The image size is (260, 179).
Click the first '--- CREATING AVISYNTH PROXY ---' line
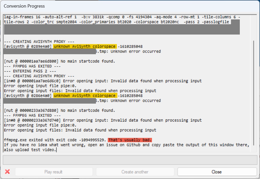(39, 42)
